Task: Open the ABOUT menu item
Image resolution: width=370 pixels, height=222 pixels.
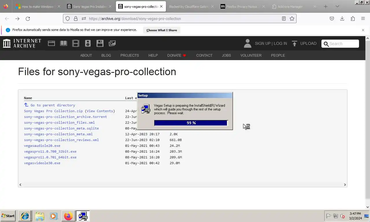Action: pos(86,55)
